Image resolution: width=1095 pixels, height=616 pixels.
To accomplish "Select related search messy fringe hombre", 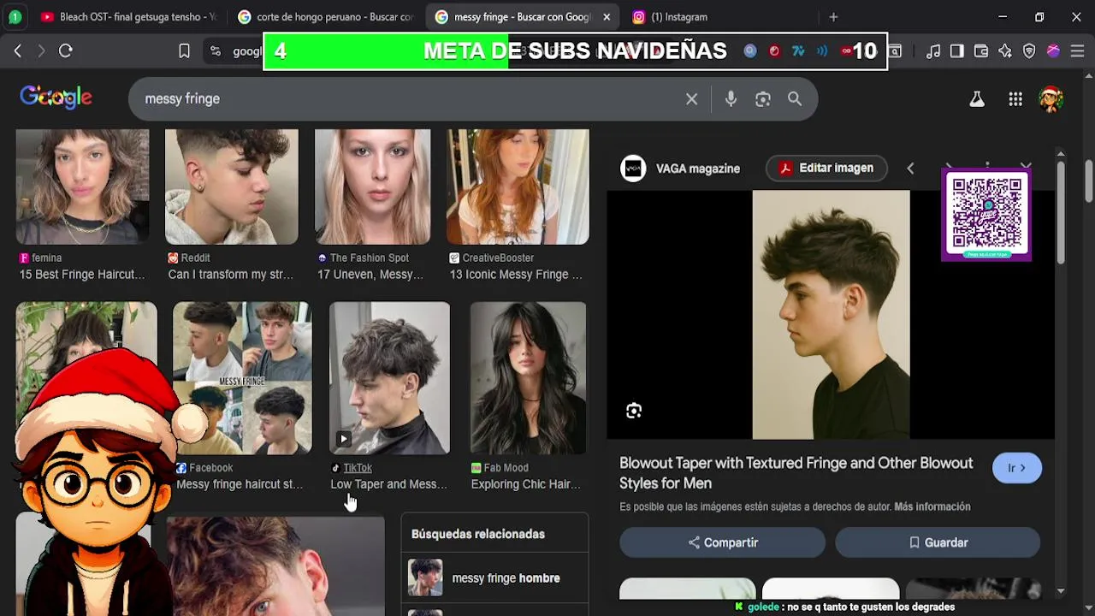I will click(494, 578).
